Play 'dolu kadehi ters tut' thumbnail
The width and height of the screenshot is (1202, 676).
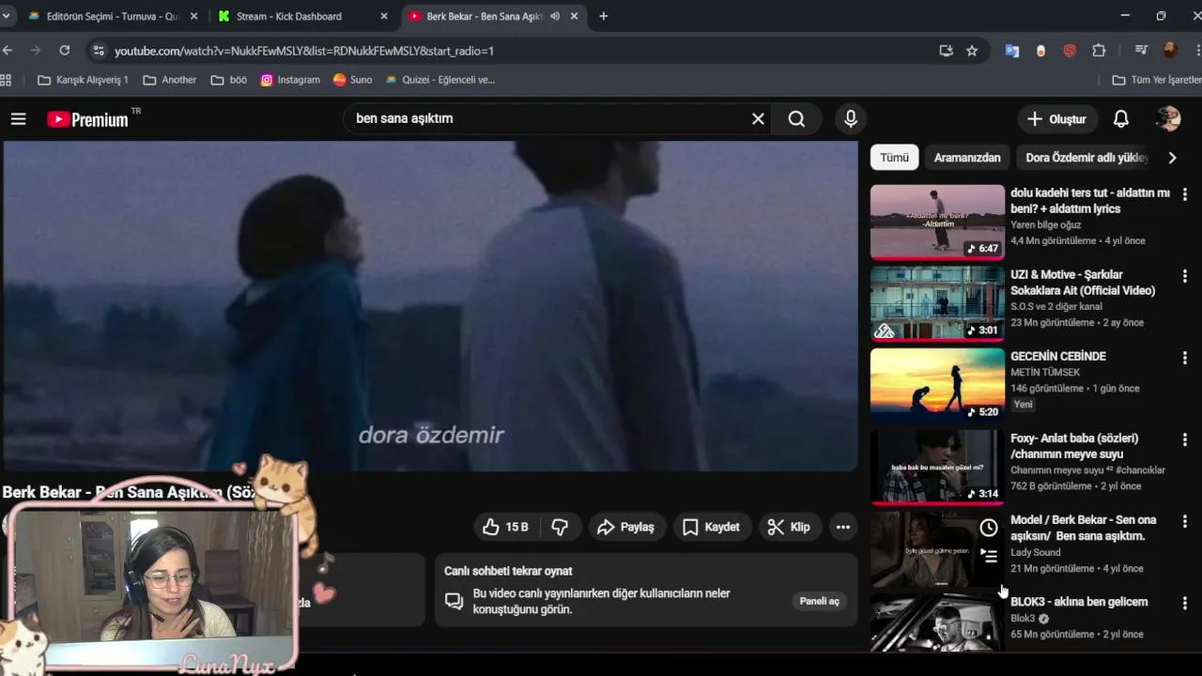click(x=937, y=222)
